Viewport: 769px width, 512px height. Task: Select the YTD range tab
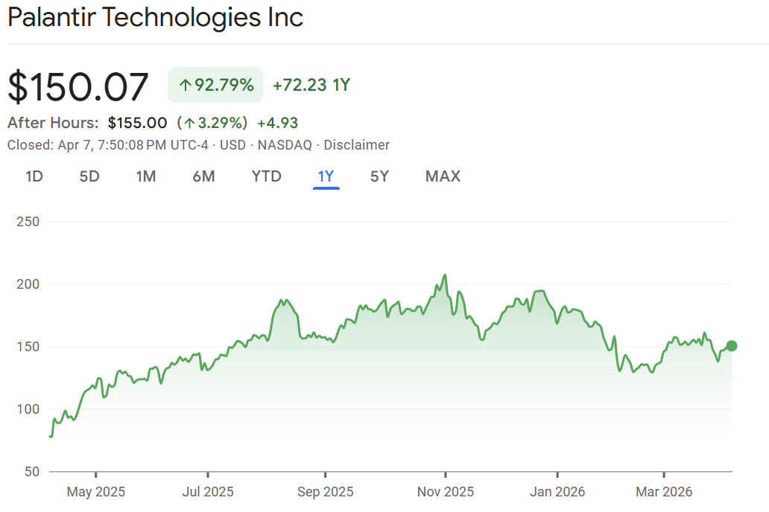[x=266, y=176]
